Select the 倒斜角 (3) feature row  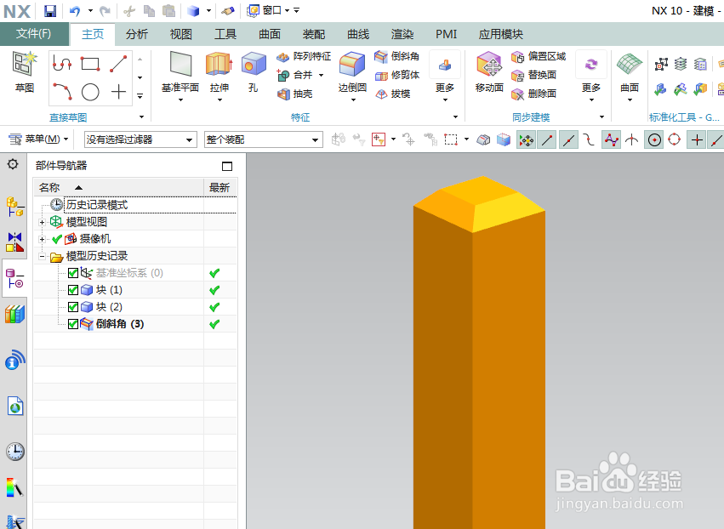tap(120, 324)
